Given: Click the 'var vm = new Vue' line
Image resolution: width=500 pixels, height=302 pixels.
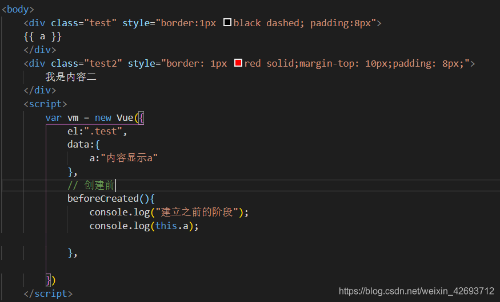Looking at the screenshot, I should pos(95,117).
